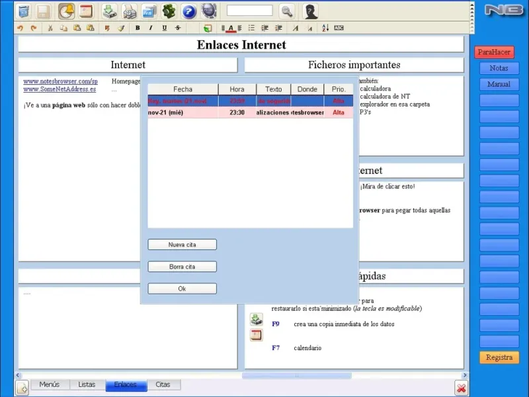Screen dimensions: 529x397
Task: Click the format painter brush icon
Action: coord(121,28)
